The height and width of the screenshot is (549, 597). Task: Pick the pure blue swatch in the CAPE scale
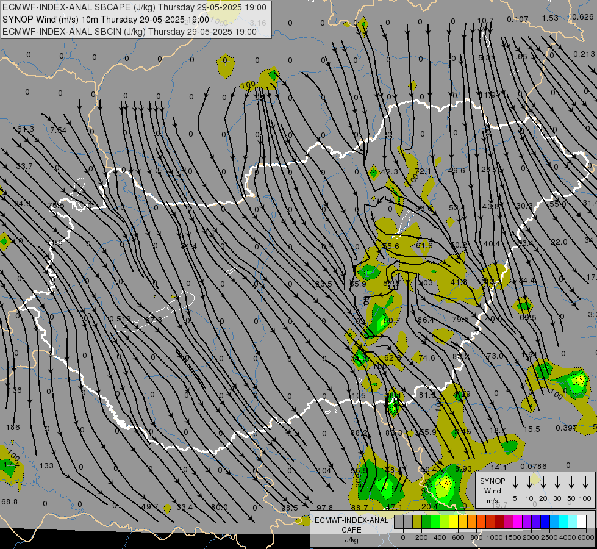pyautogui.click(x=545, y=522)
